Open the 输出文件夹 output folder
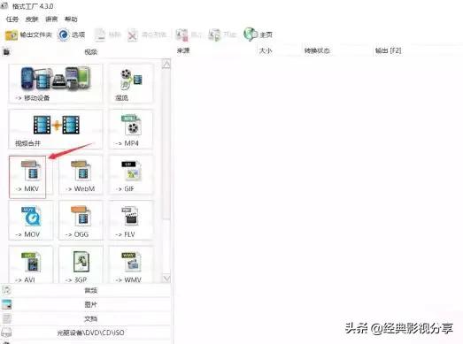 tap(28, 34)
